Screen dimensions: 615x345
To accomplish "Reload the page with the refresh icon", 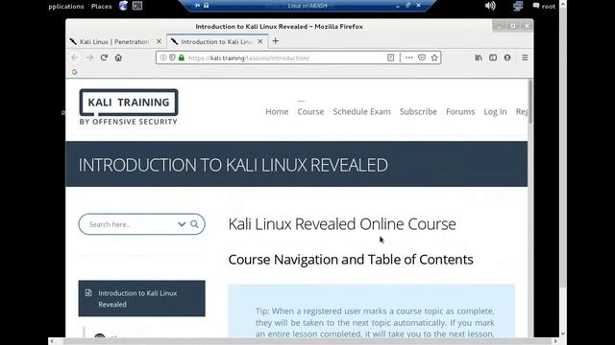I will click(x=104, y=57).
